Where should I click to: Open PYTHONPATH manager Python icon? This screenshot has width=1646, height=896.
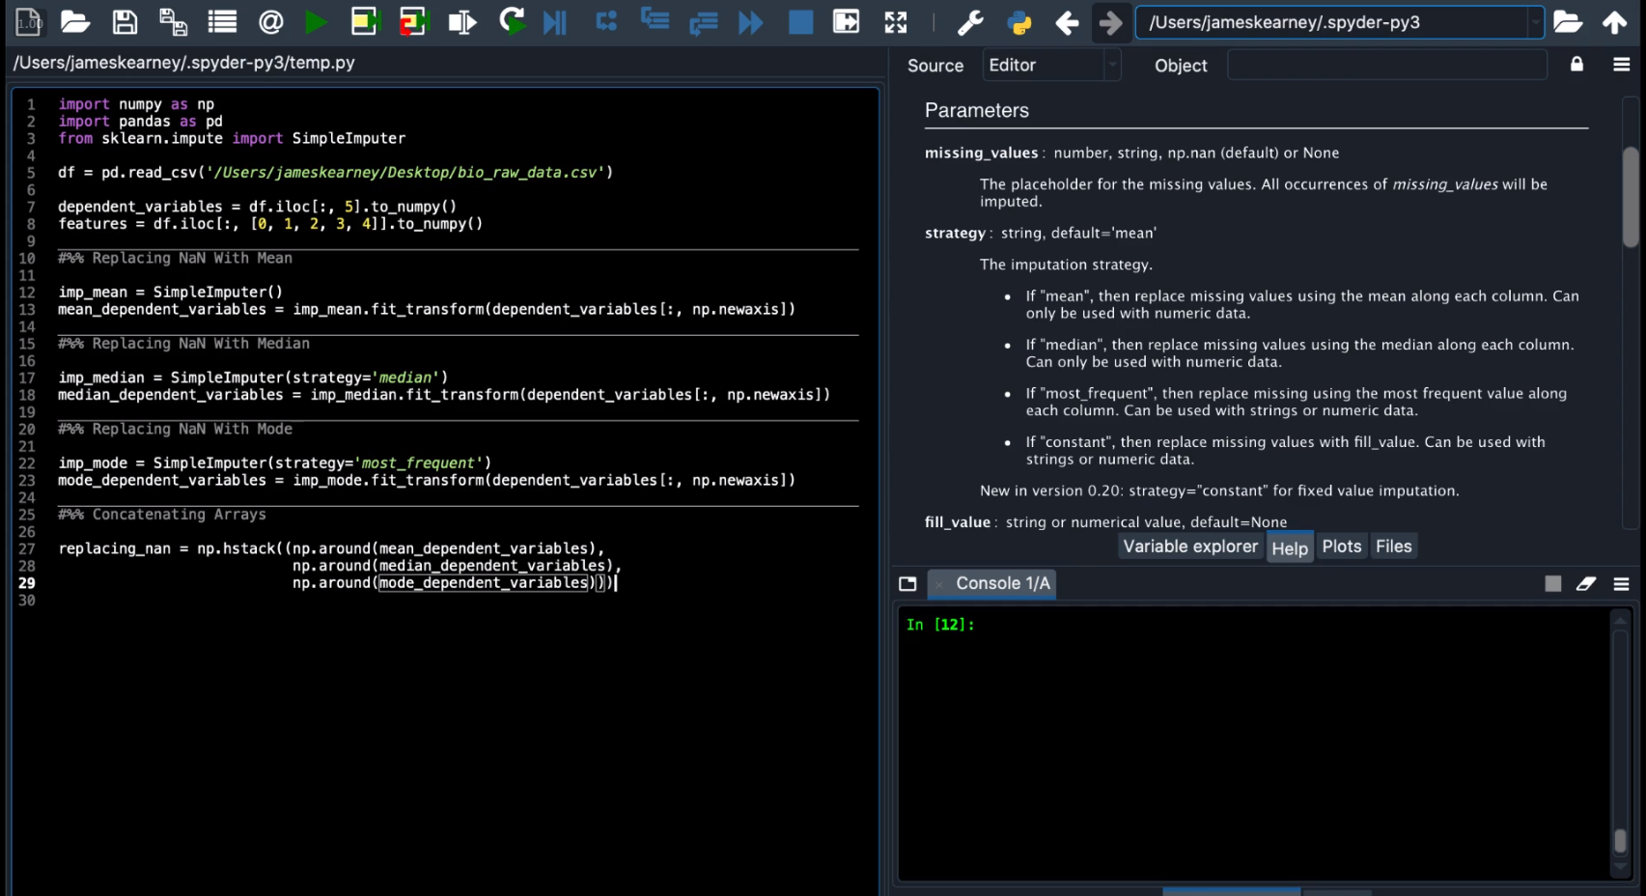click(1018, 22)
